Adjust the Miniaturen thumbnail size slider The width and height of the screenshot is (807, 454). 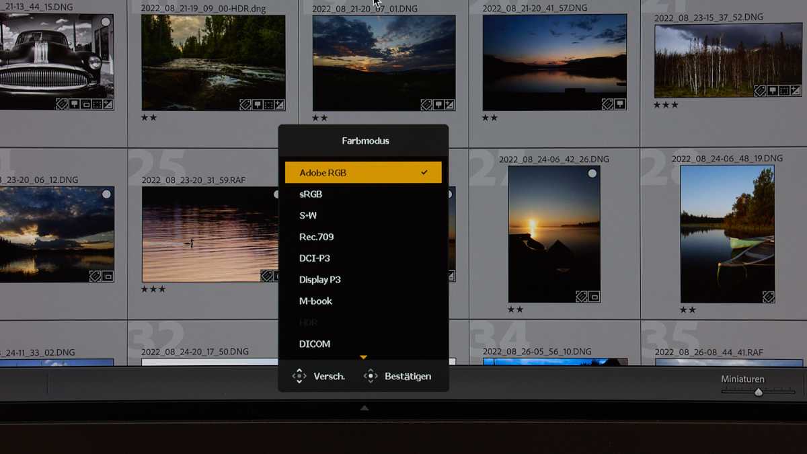pyautogui.click(x=759, y=392)
